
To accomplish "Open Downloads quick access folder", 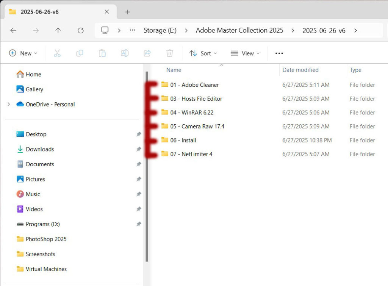I will [x=35, y=149].
